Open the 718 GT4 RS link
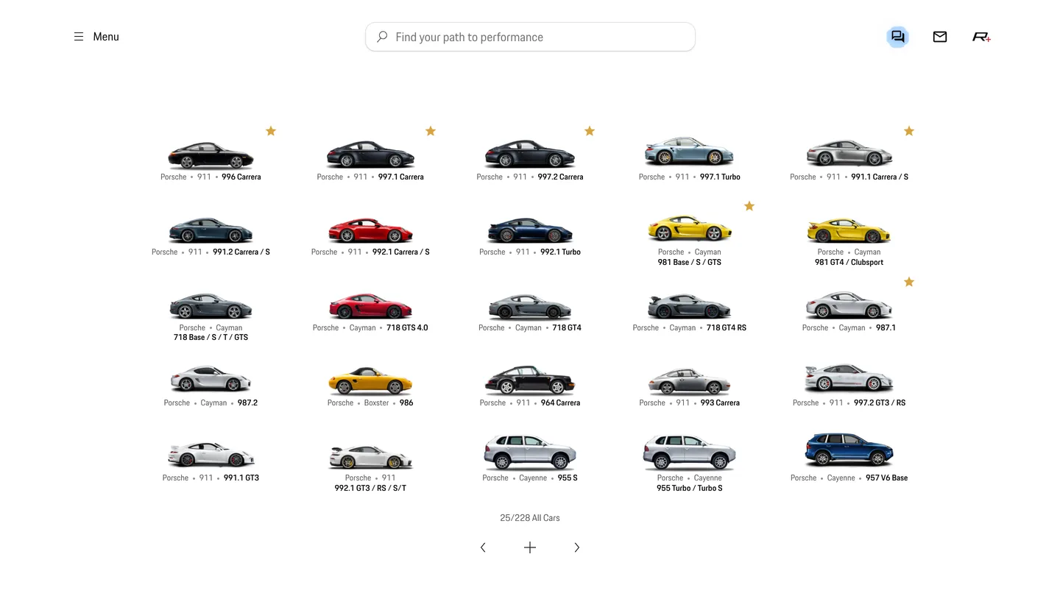This screenshot has width=1060, height=596. 727,327
